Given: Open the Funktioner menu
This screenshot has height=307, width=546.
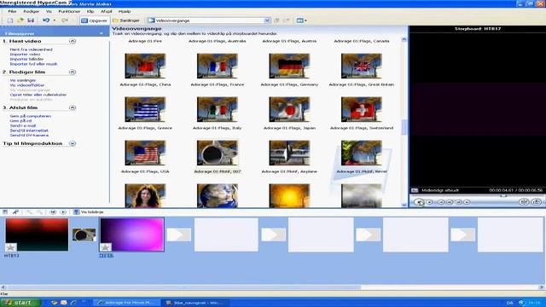Looking at the screenshot, I should (x=69, y=11).
